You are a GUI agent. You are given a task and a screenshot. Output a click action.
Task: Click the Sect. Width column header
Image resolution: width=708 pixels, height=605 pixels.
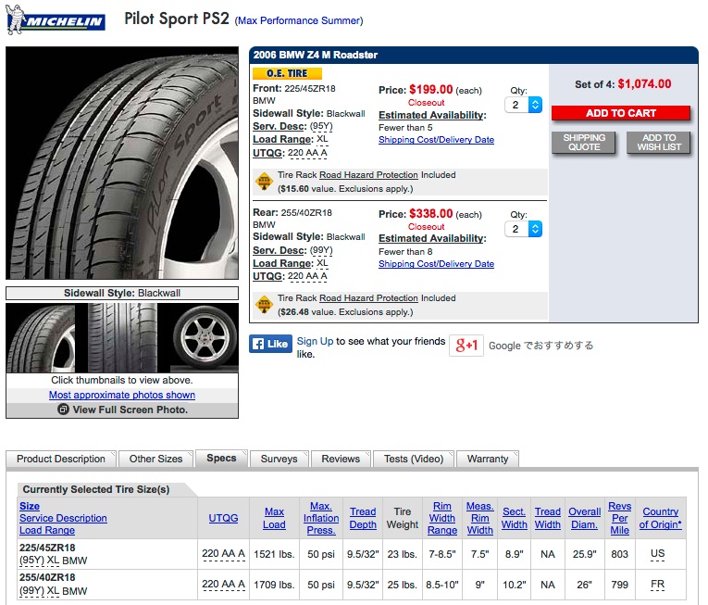pyautogui.click(x=514, y=518)
